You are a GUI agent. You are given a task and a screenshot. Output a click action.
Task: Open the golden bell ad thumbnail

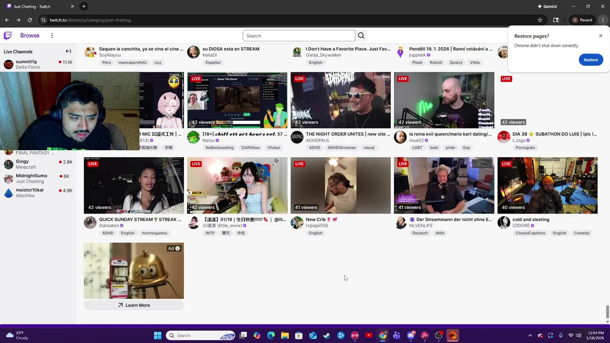(x=134, y=271)
